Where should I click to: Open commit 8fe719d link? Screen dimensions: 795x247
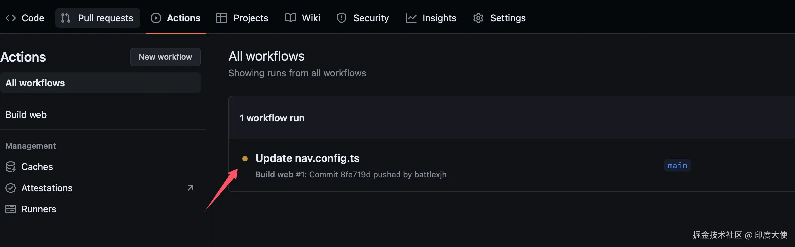355,175
